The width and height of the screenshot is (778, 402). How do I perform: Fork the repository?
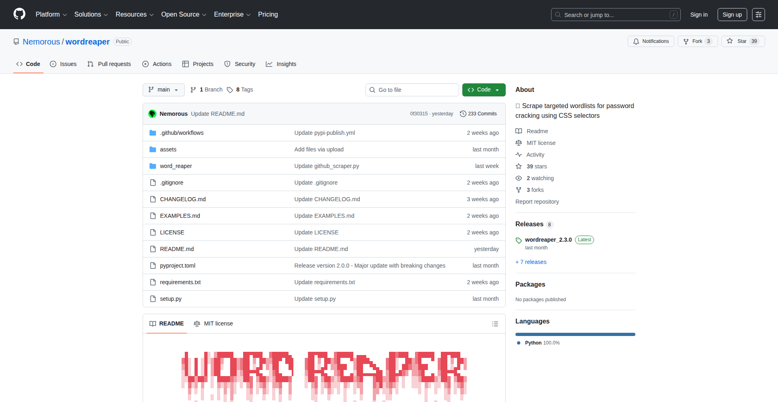pyautogui.click(x=697, y=41)
